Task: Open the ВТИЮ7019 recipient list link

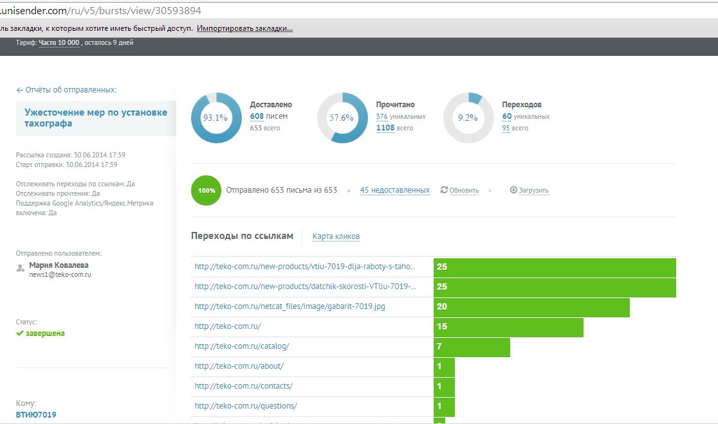Action: click(x=36, y=415)
